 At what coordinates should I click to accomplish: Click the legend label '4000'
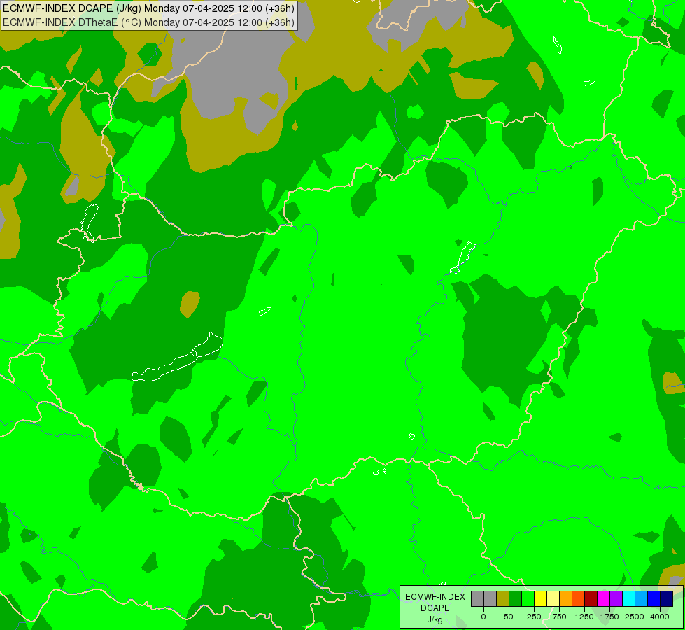(660, 617)
